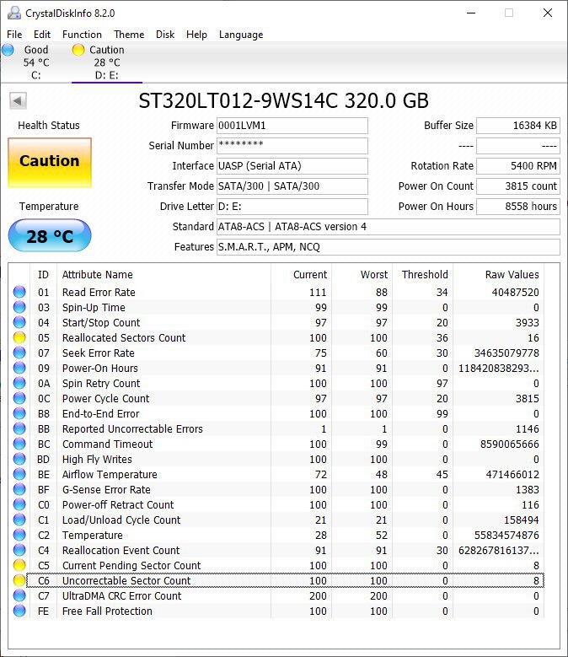Click the blue status icon for Spin Retry Count

tap(19, 383)
